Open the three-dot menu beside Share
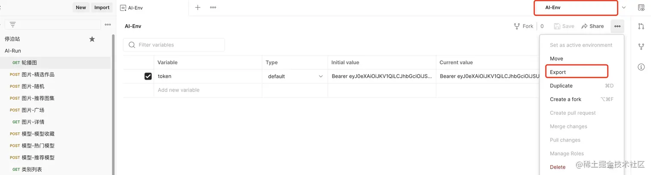This screenshot has height=175, width=651. 617,26
